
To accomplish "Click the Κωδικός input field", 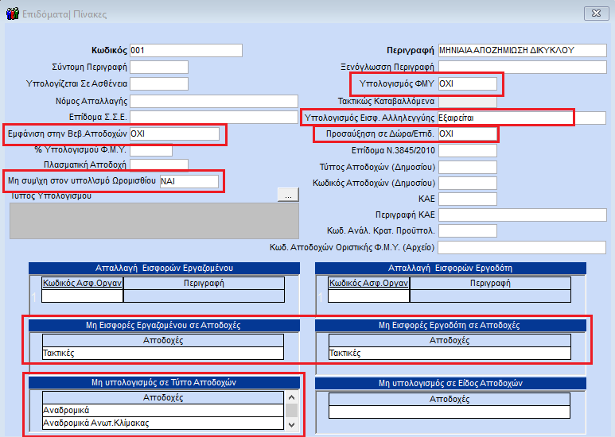I will coord(185,51).
